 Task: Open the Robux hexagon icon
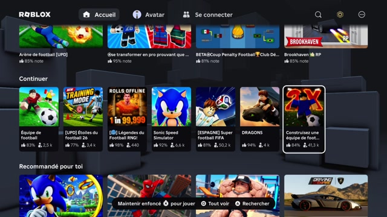[x=340, y=14]
